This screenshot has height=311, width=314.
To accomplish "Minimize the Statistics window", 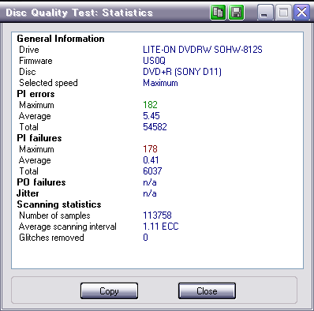I will click(264, 12).
